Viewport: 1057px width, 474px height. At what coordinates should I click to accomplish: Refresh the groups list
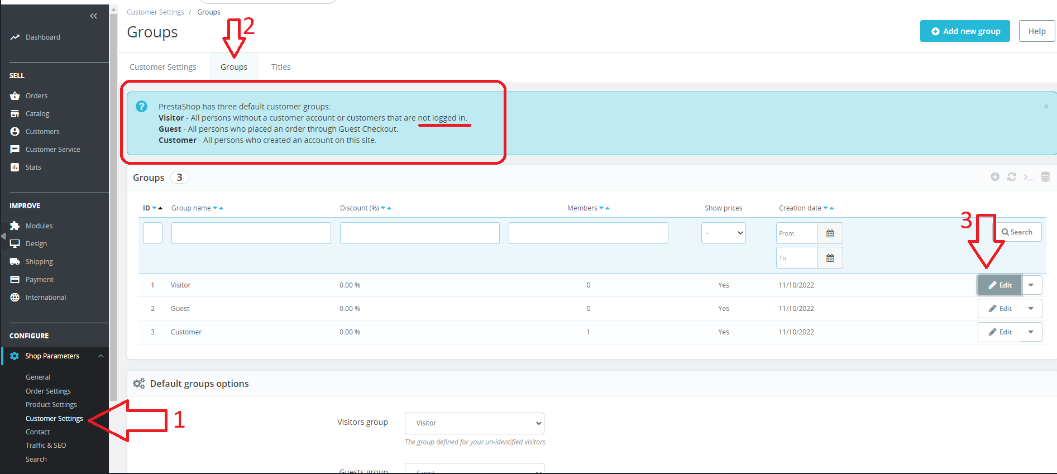click(x=1012, y=177)
